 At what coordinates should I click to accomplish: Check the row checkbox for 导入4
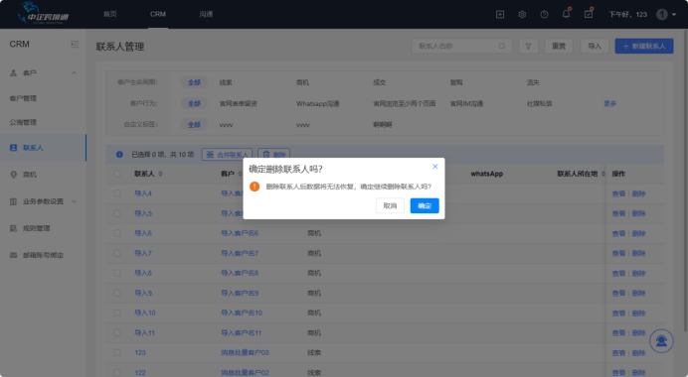(117, 193)
